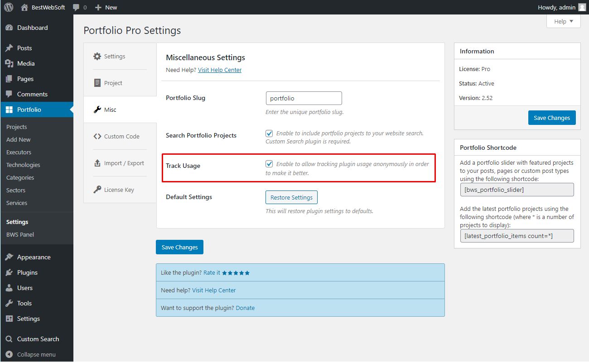Screen dimensions: 589x362
Task: Open Categories submenu item
Action: click(20, 177)
